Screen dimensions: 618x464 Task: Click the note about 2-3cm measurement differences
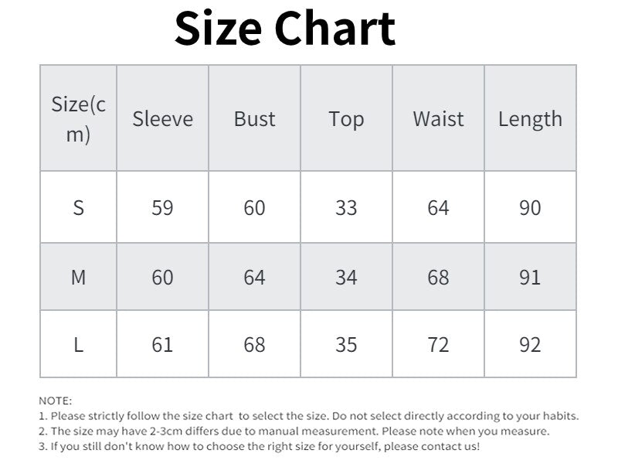coord(294,432)
